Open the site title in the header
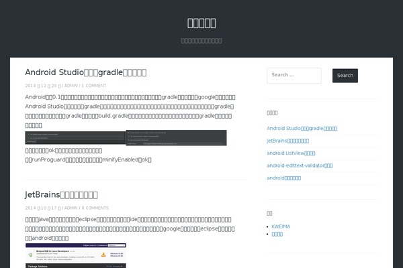This screenshot has width=403, height=268. 201,23
